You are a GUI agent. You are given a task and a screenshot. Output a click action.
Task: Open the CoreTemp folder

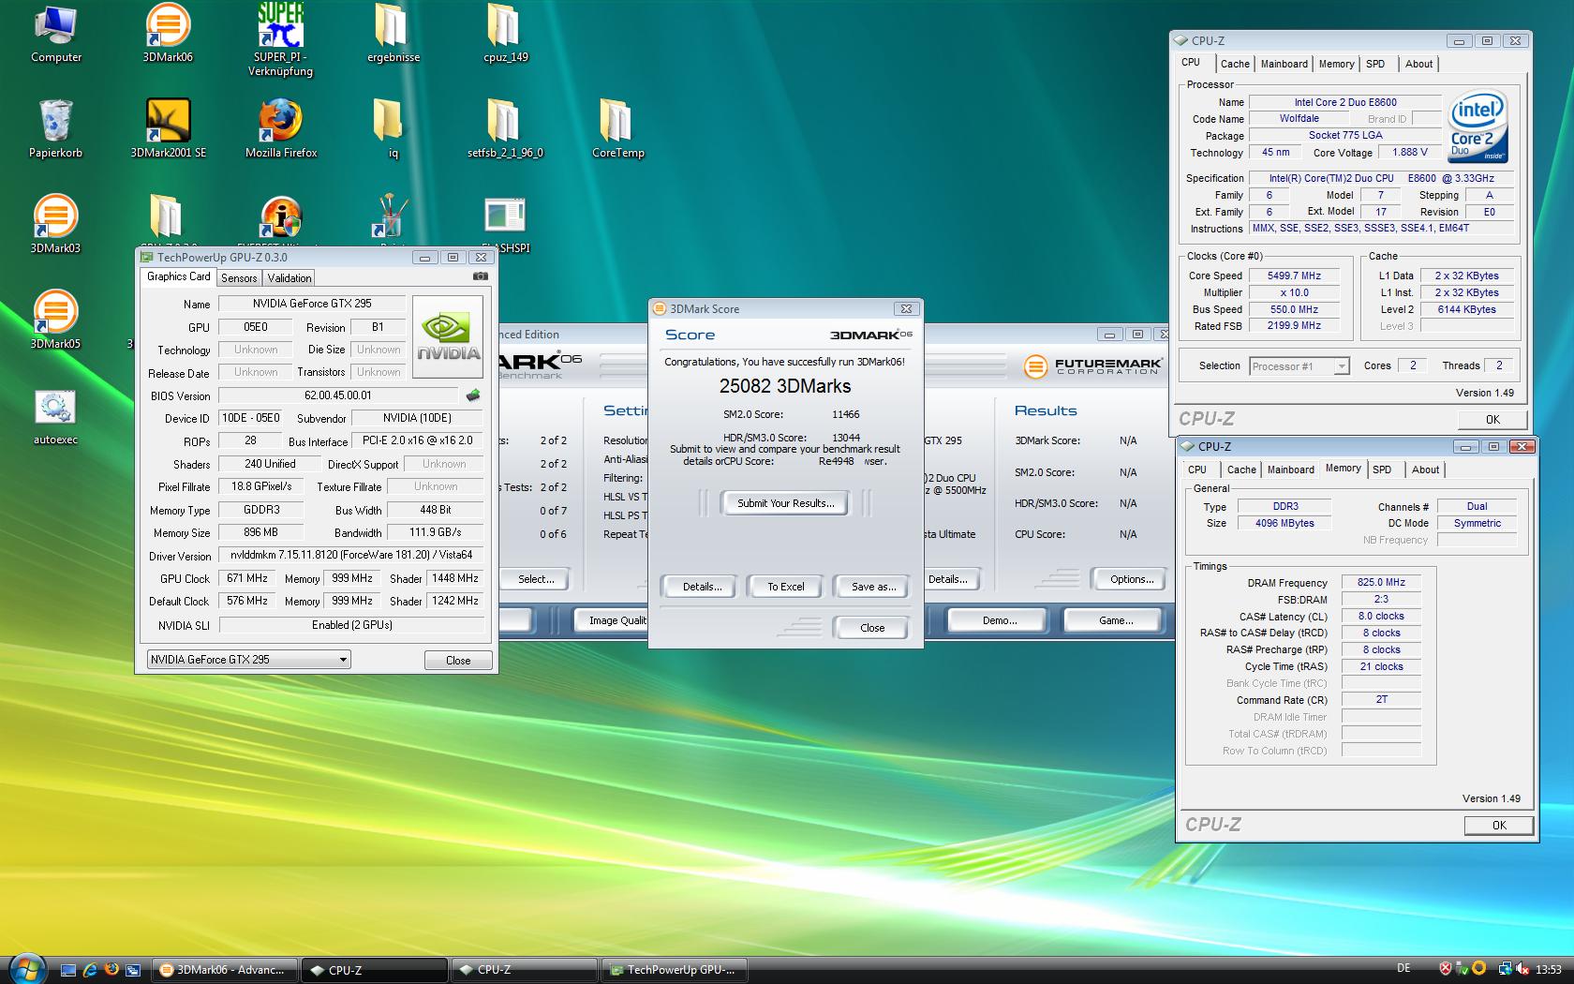[617, 129]
